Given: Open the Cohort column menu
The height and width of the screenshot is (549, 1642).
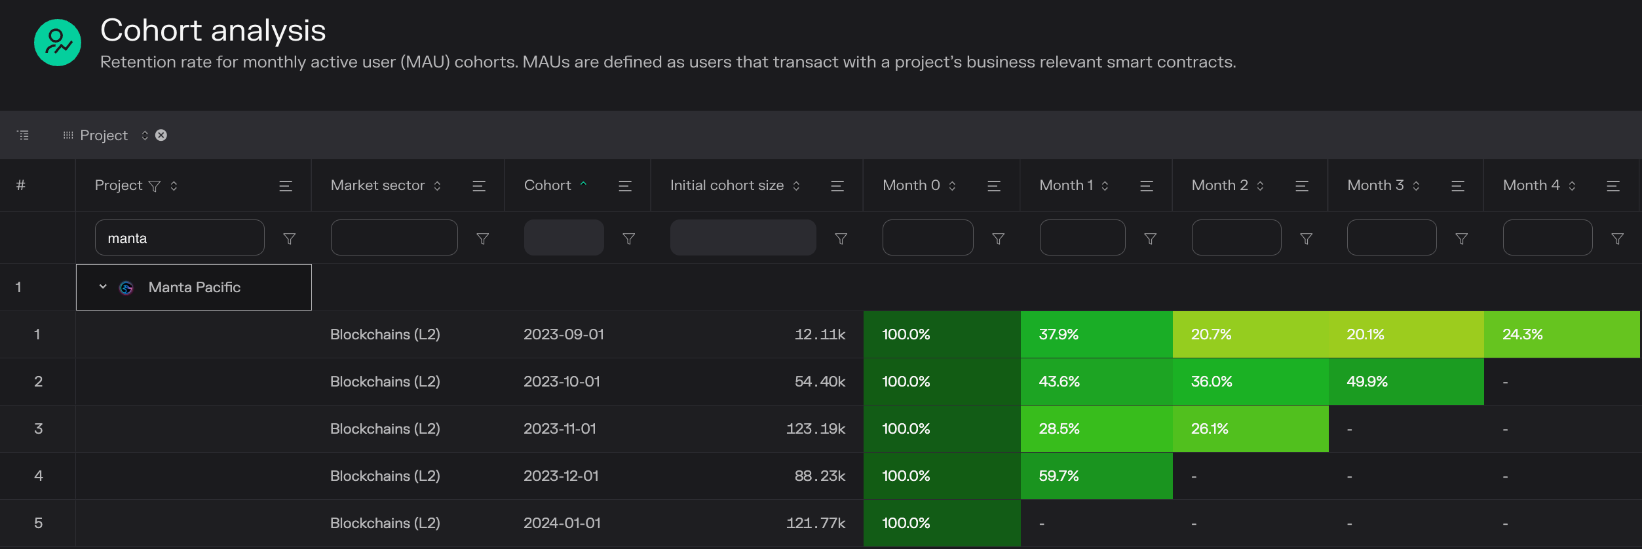Looking at the screenshot, I should [625, 186].
